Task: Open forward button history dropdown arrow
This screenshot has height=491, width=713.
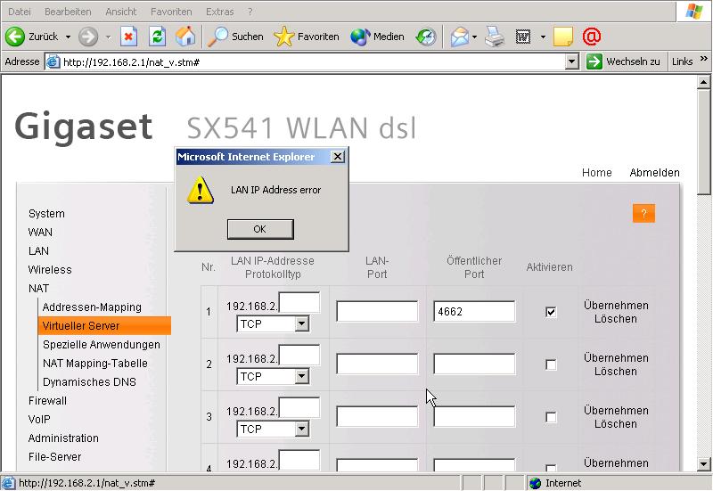Action: pos(108,37)
